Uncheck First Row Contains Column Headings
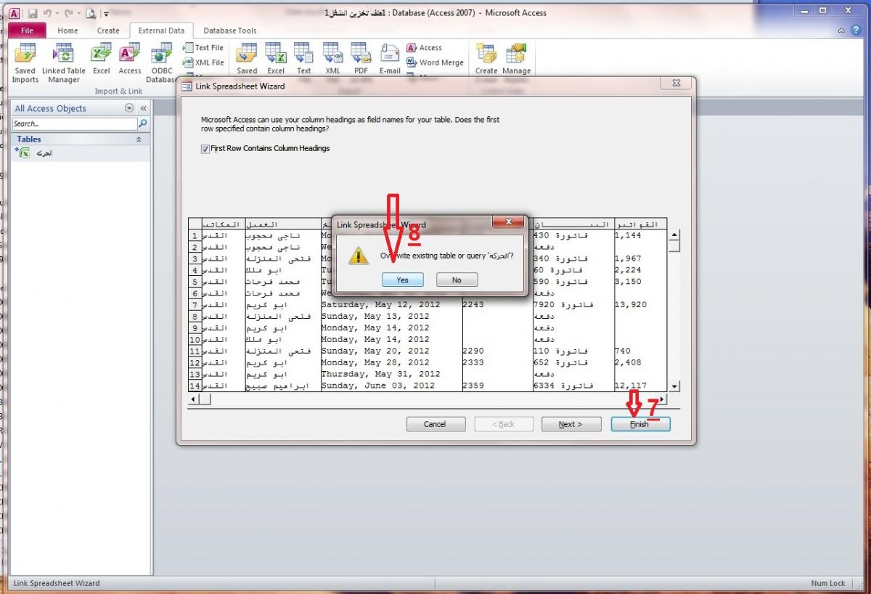 click(205, 148)
